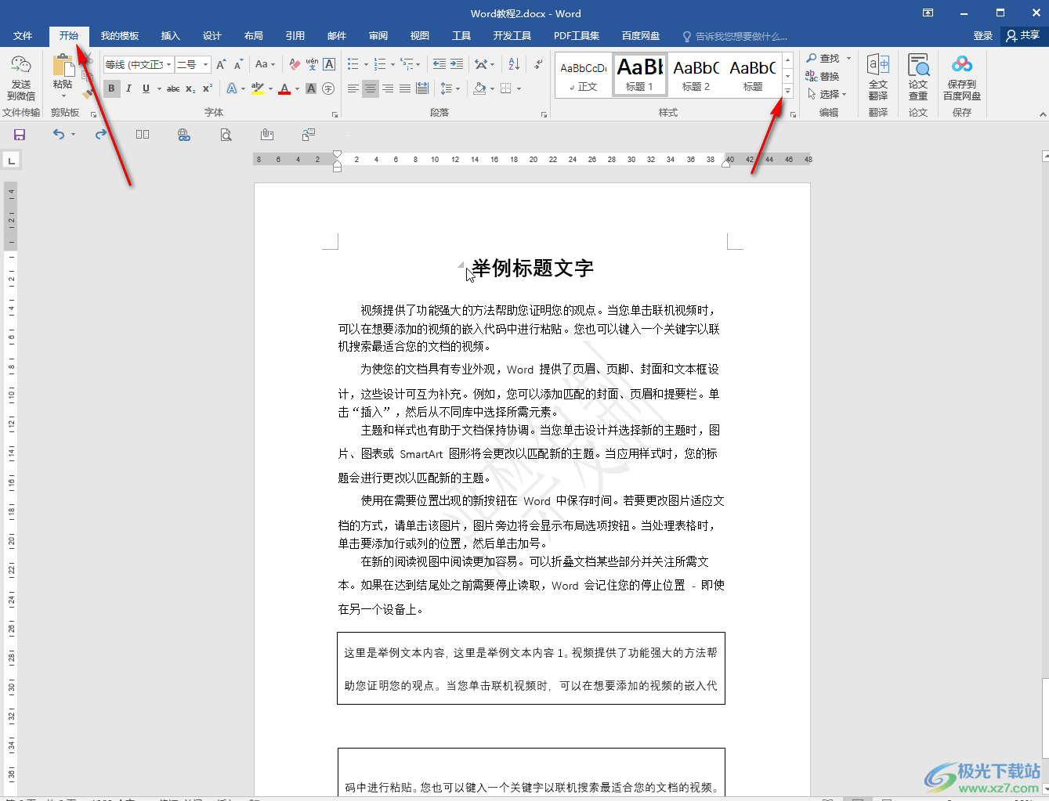Switch to reading view via book icon
The width and height of the screenshot is (1049, 801).
(143, 135)
